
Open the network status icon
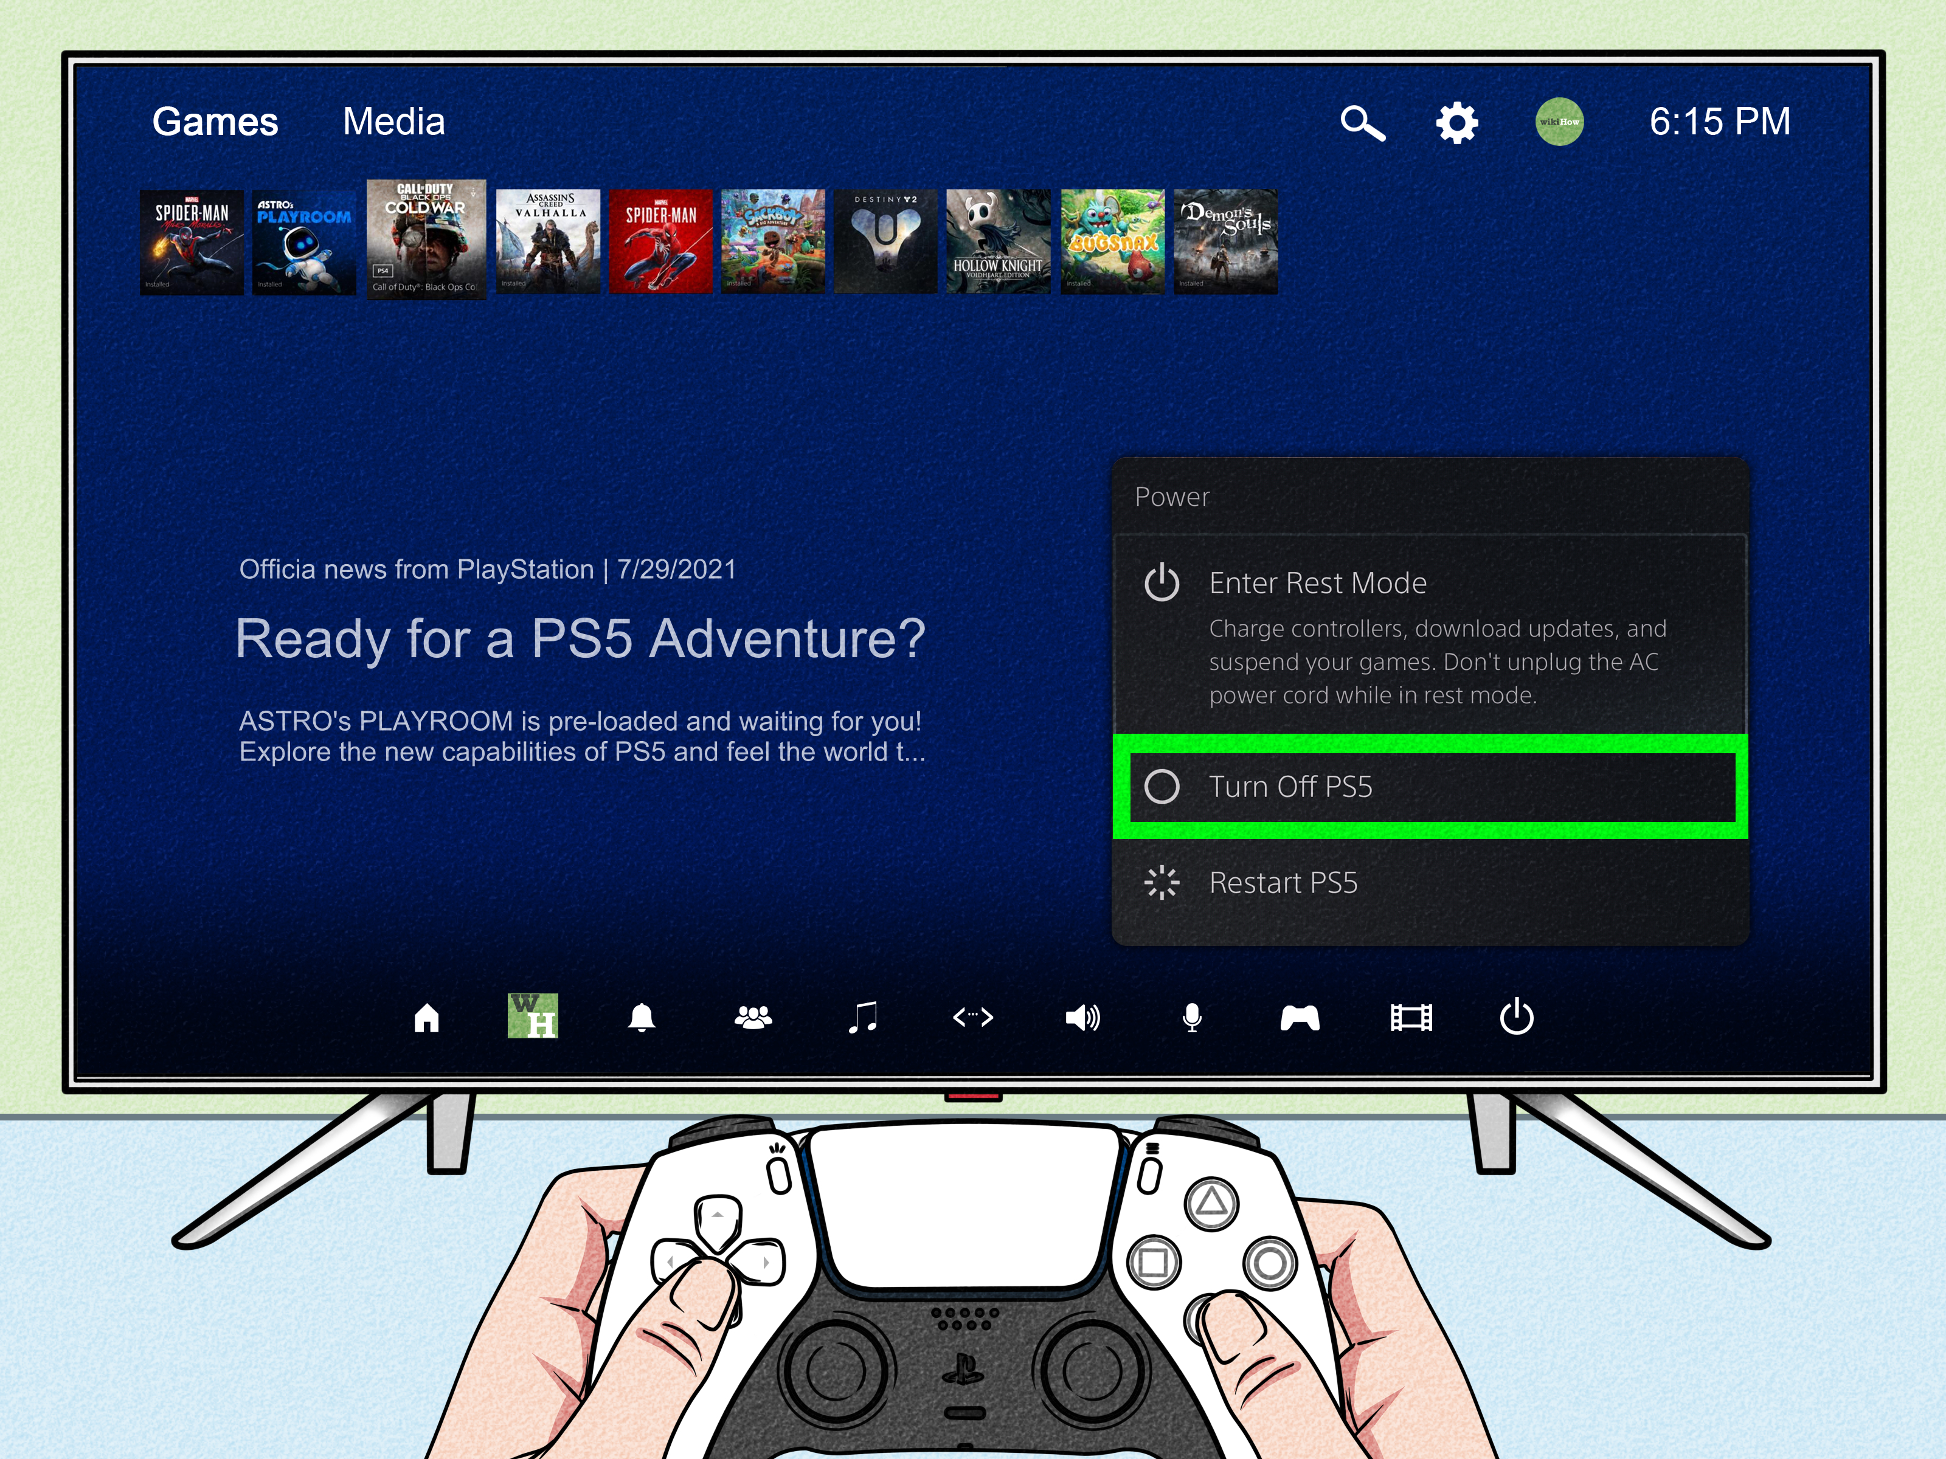(x=973, y=1018)
